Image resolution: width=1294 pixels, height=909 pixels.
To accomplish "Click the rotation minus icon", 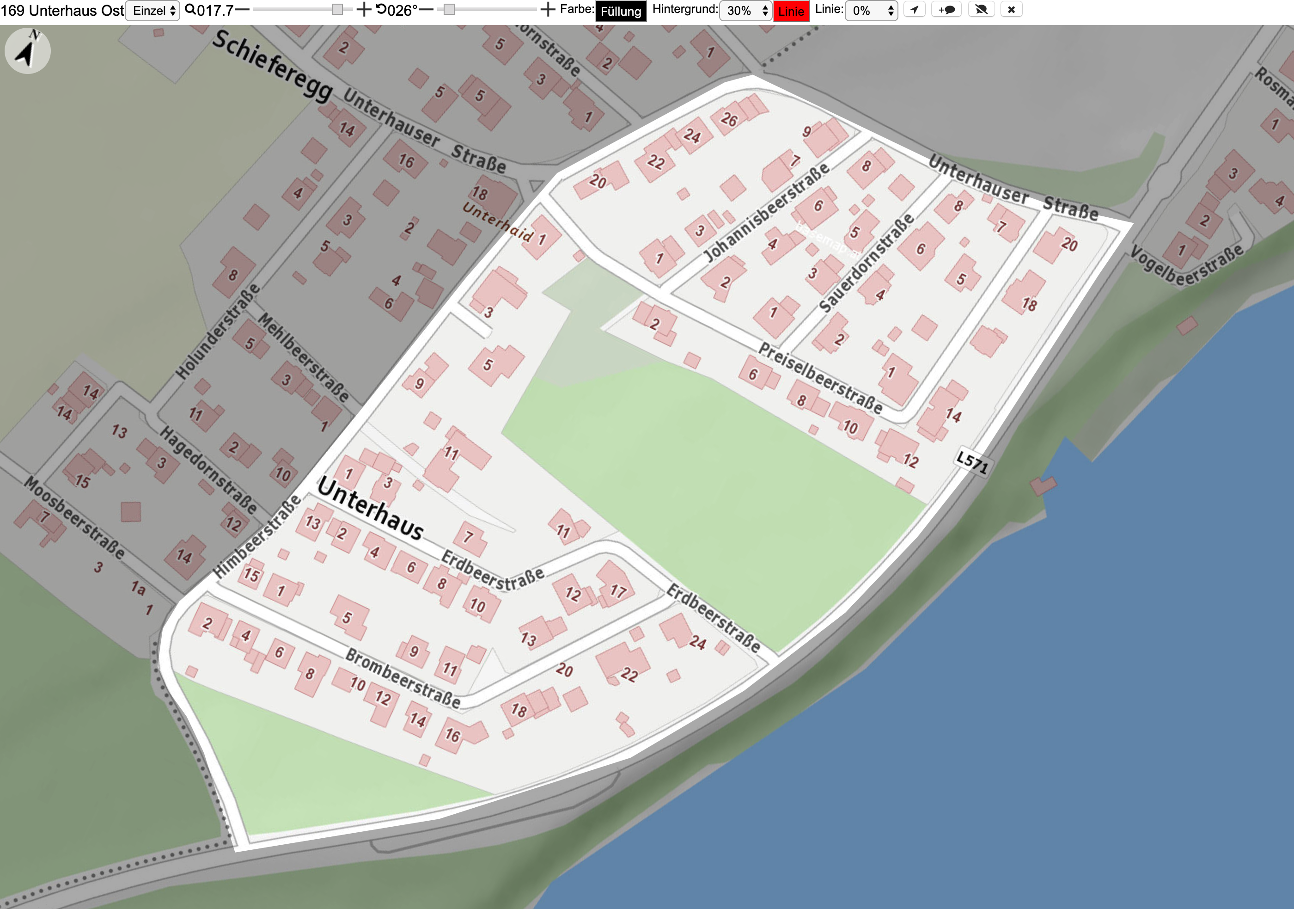I will (x=426, y=10).
